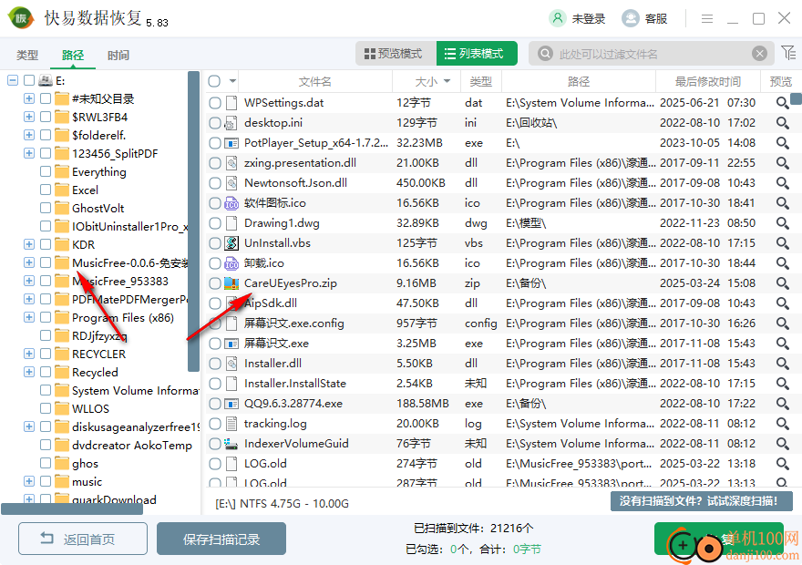Sort by 最后修改时间 column header
The height and width of the screenshot is (565, 802).
click(x=708, y=81)
